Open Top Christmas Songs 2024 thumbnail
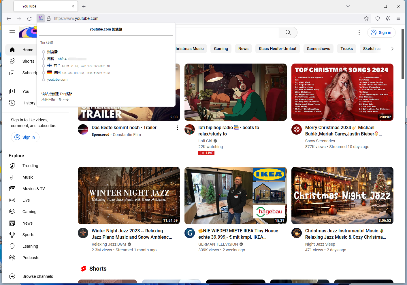The image size is (407, 285). (342, 92)
